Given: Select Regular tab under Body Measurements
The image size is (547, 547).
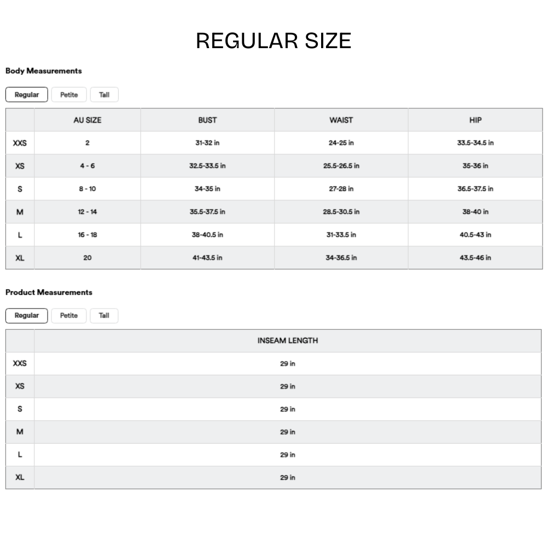Looking at the screenshot, I should [x=27, y=95].
